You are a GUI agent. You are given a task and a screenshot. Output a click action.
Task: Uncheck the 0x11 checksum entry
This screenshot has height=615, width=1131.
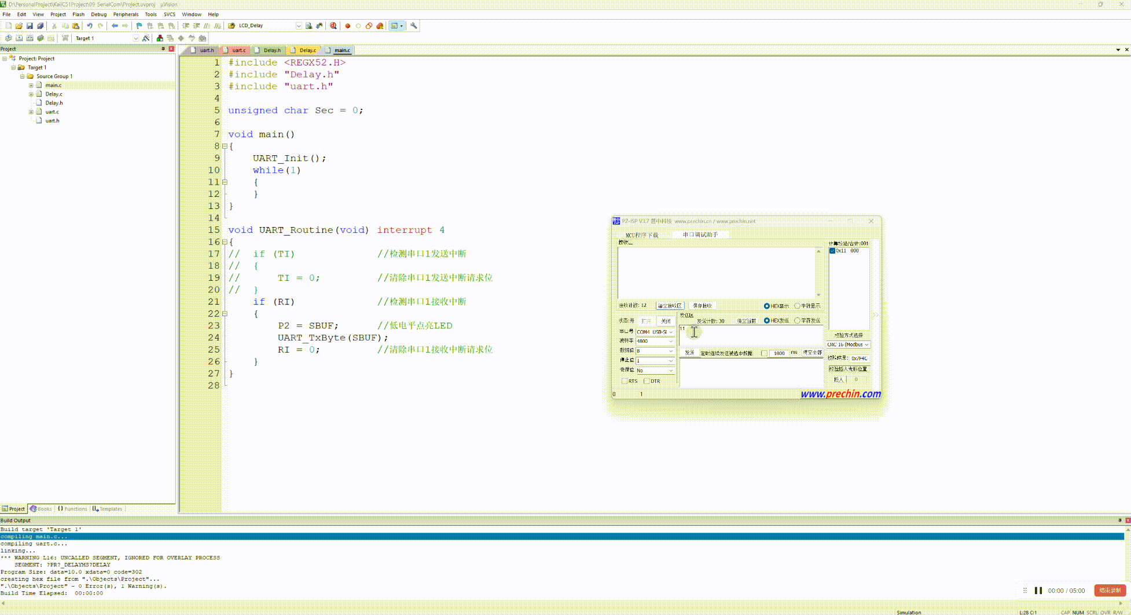coord(832,251)
